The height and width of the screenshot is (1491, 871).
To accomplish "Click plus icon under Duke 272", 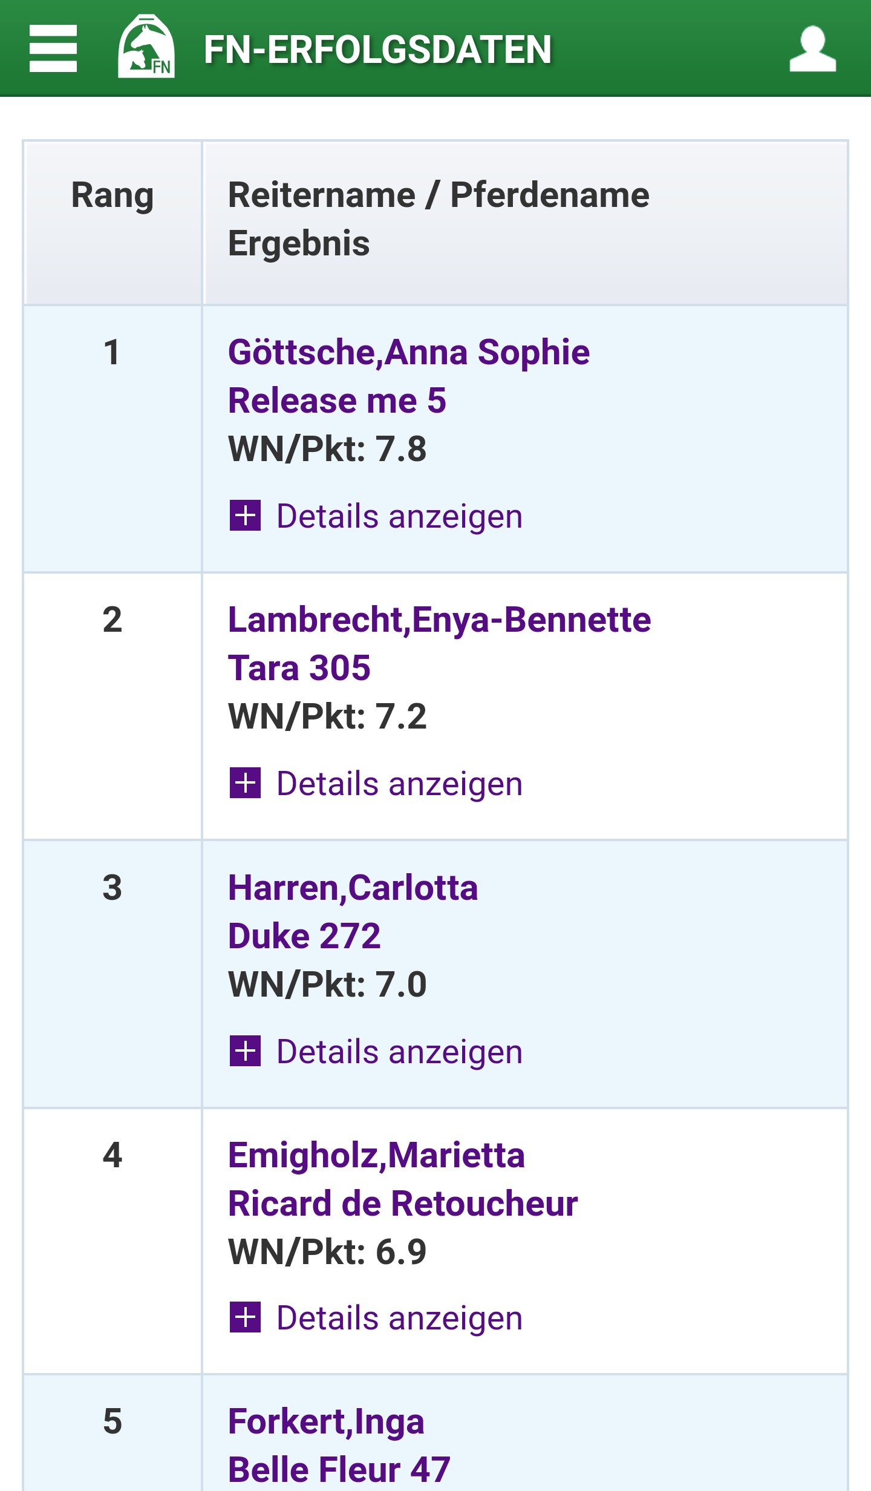I will pos(245,1051).
